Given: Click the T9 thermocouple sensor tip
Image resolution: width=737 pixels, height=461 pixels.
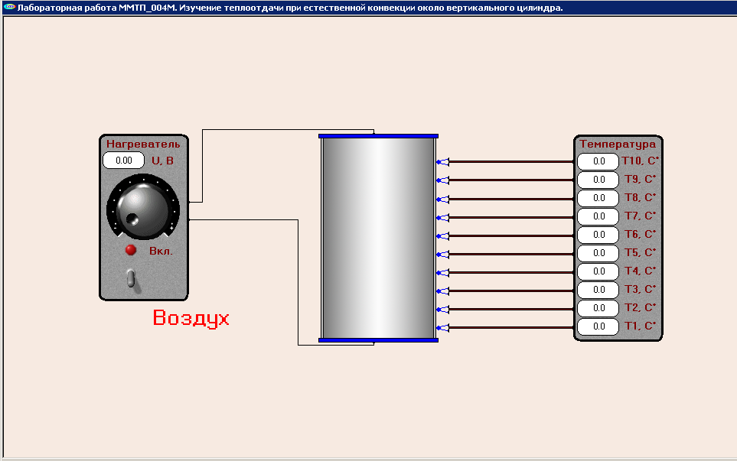Looking at the screenshot, I should (443, 180).
